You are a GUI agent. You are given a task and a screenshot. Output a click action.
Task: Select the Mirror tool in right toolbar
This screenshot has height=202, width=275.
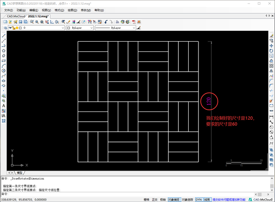pos(271,71)
